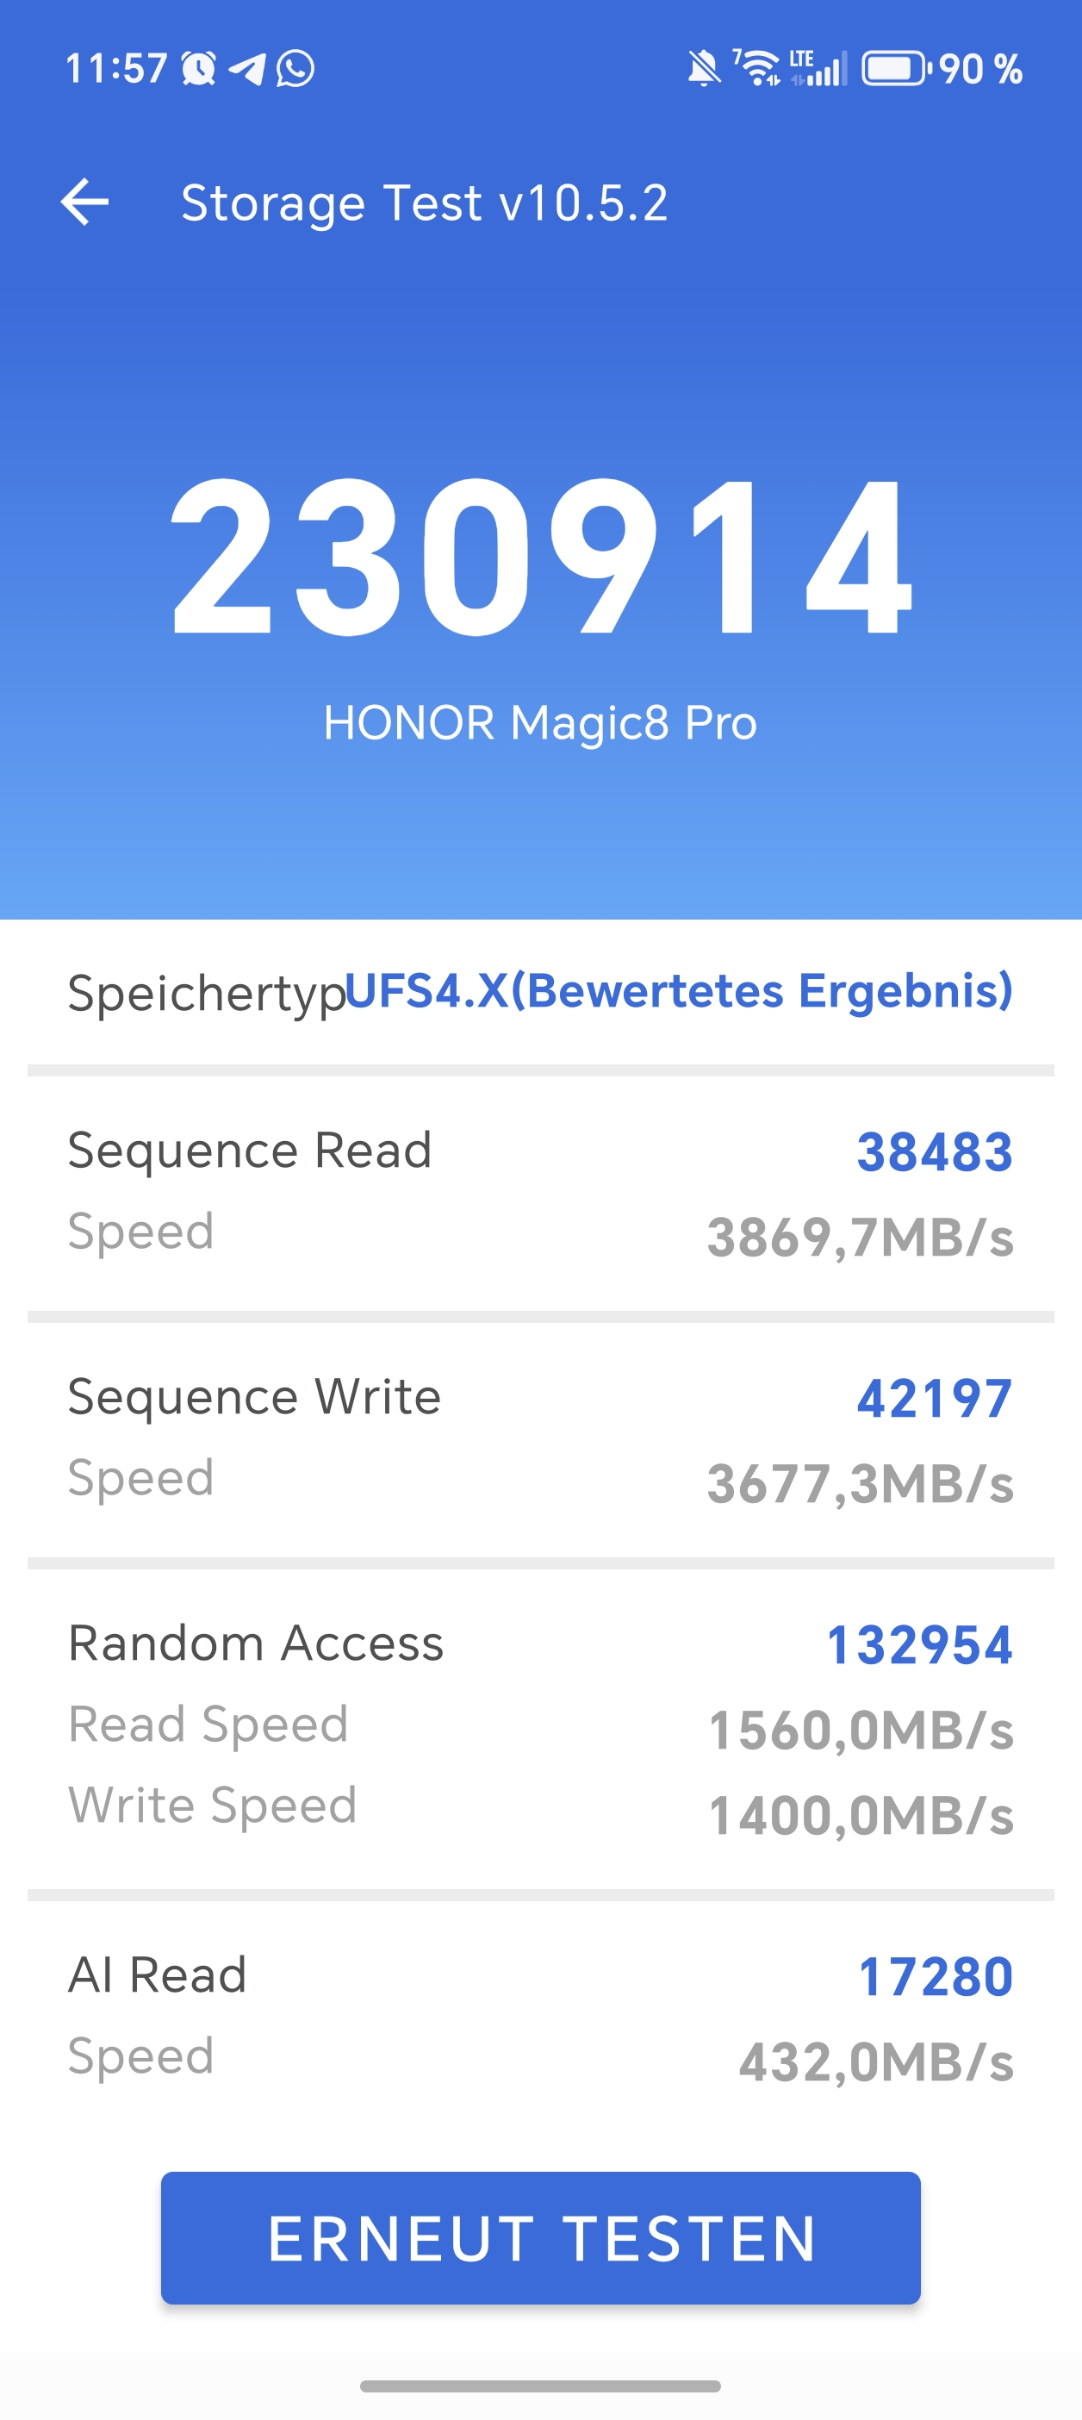The height and width of the screenshot is (2420, 1082).
Task: Tap the back arrow icon
Action: (x=84, y=202)
